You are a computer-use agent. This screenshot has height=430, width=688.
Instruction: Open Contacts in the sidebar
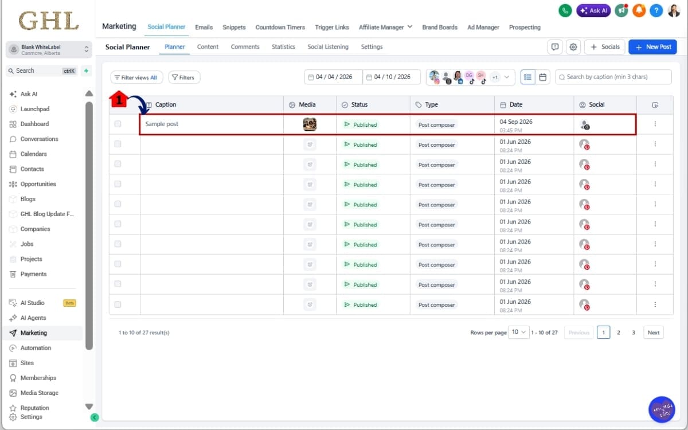click(x=32, y=169)
